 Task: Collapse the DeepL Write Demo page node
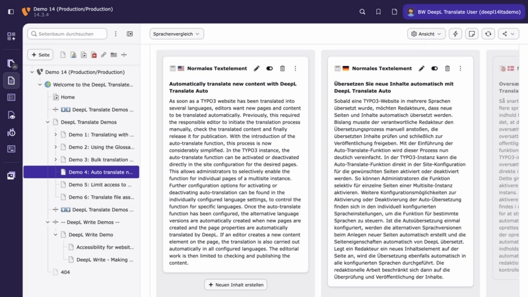(55, 234)
